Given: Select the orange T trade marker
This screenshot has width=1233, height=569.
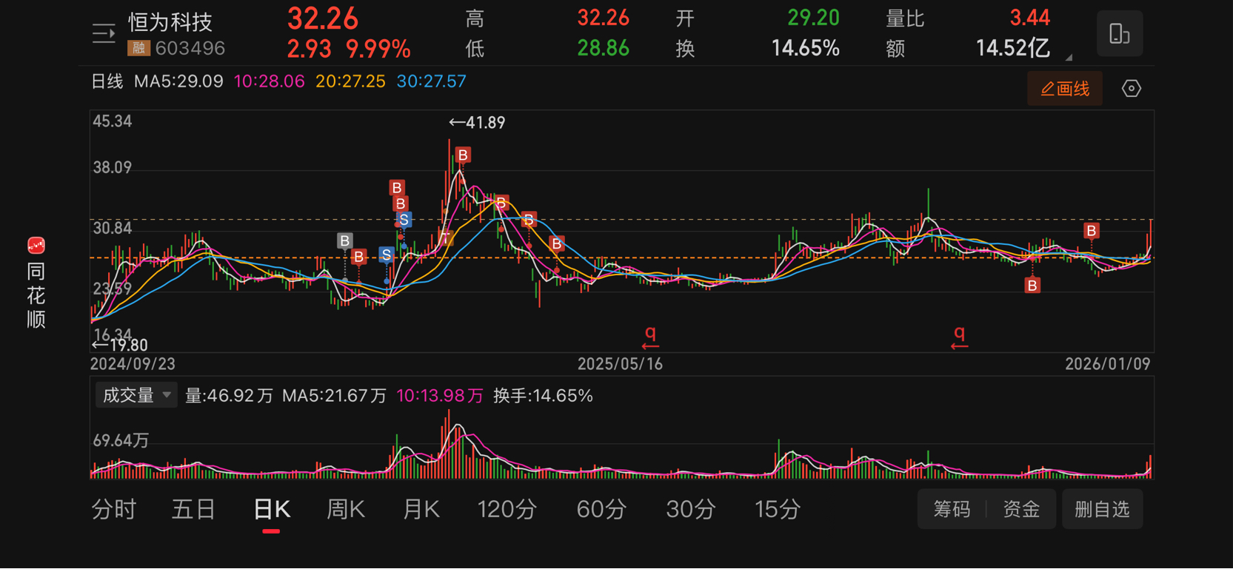Looking at the screenshot, I should 445,238.
